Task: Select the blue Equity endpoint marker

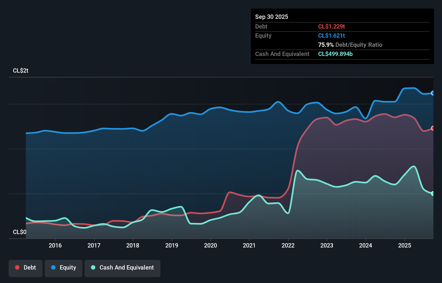Action: click(x=433, y=93)
